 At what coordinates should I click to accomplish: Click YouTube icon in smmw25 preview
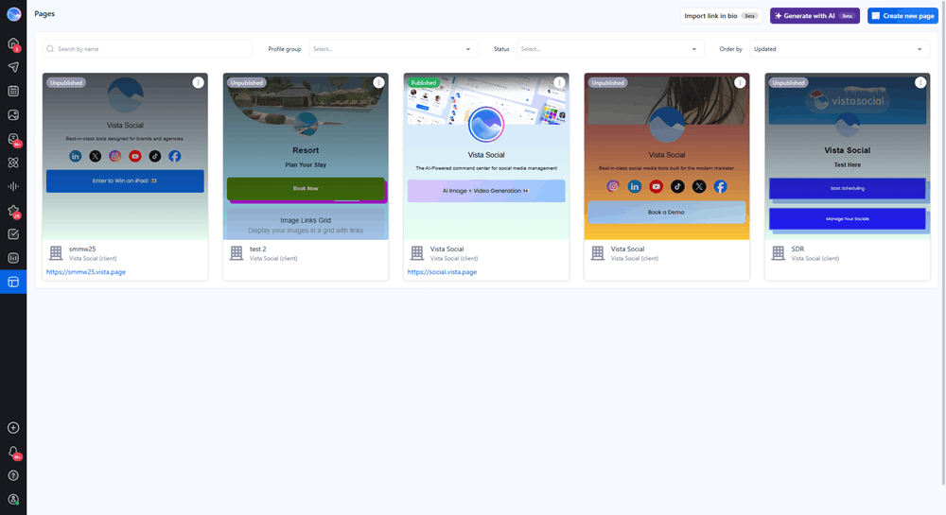[135, 156]
